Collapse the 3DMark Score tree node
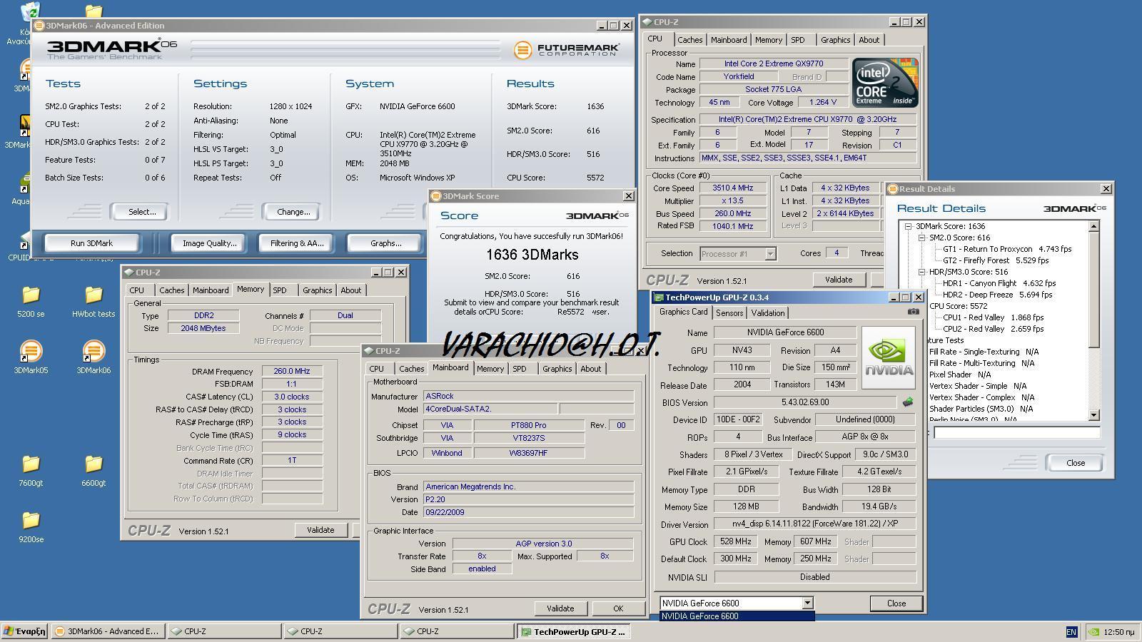1142x642 pixels. point(909,226)
